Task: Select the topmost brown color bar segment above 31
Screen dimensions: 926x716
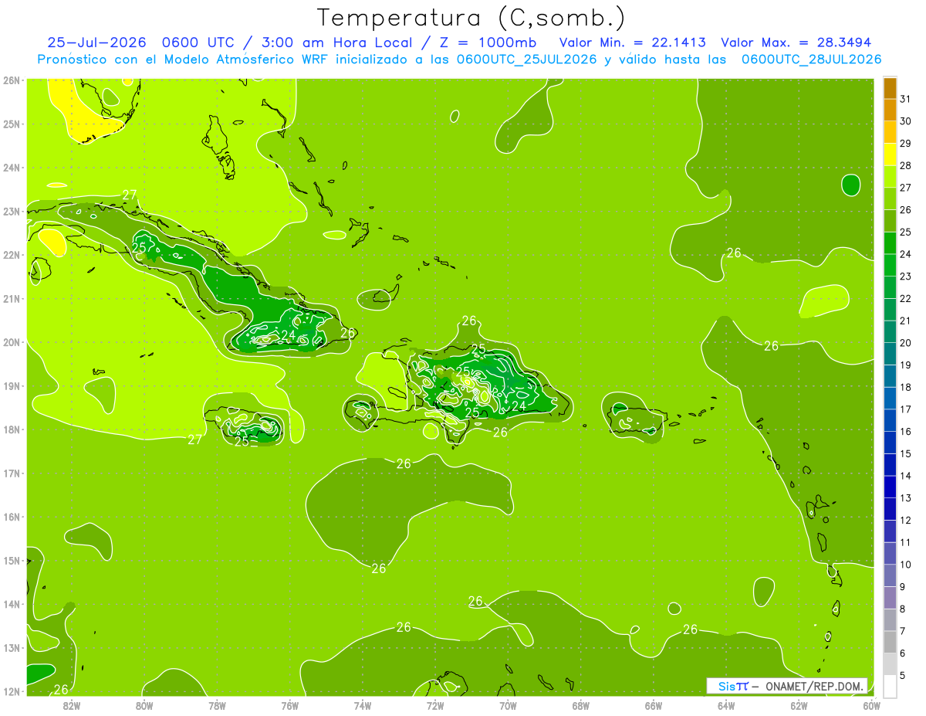Action: [x=890, y=88]
